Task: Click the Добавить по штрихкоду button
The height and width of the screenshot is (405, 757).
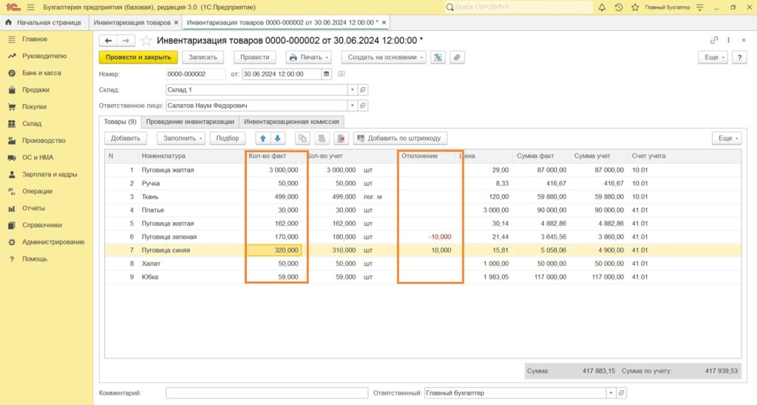Action: (401, 138)
